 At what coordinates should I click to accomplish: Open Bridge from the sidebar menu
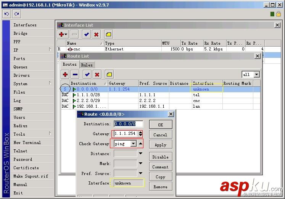pos(32,33)
